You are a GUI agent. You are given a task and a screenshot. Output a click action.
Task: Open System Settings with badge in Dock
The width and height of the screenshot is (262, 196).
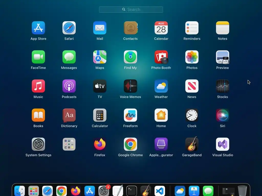104,191
